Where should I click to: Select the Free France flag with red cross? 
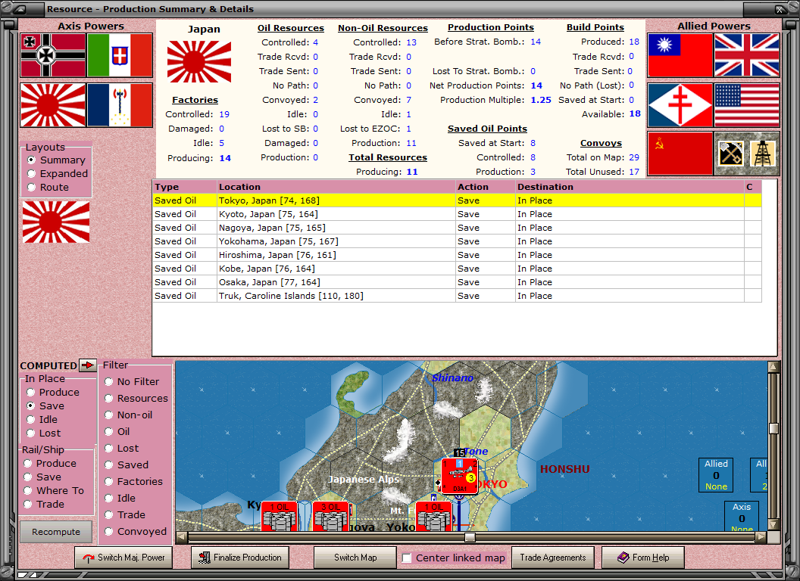[x=680, y=105]
